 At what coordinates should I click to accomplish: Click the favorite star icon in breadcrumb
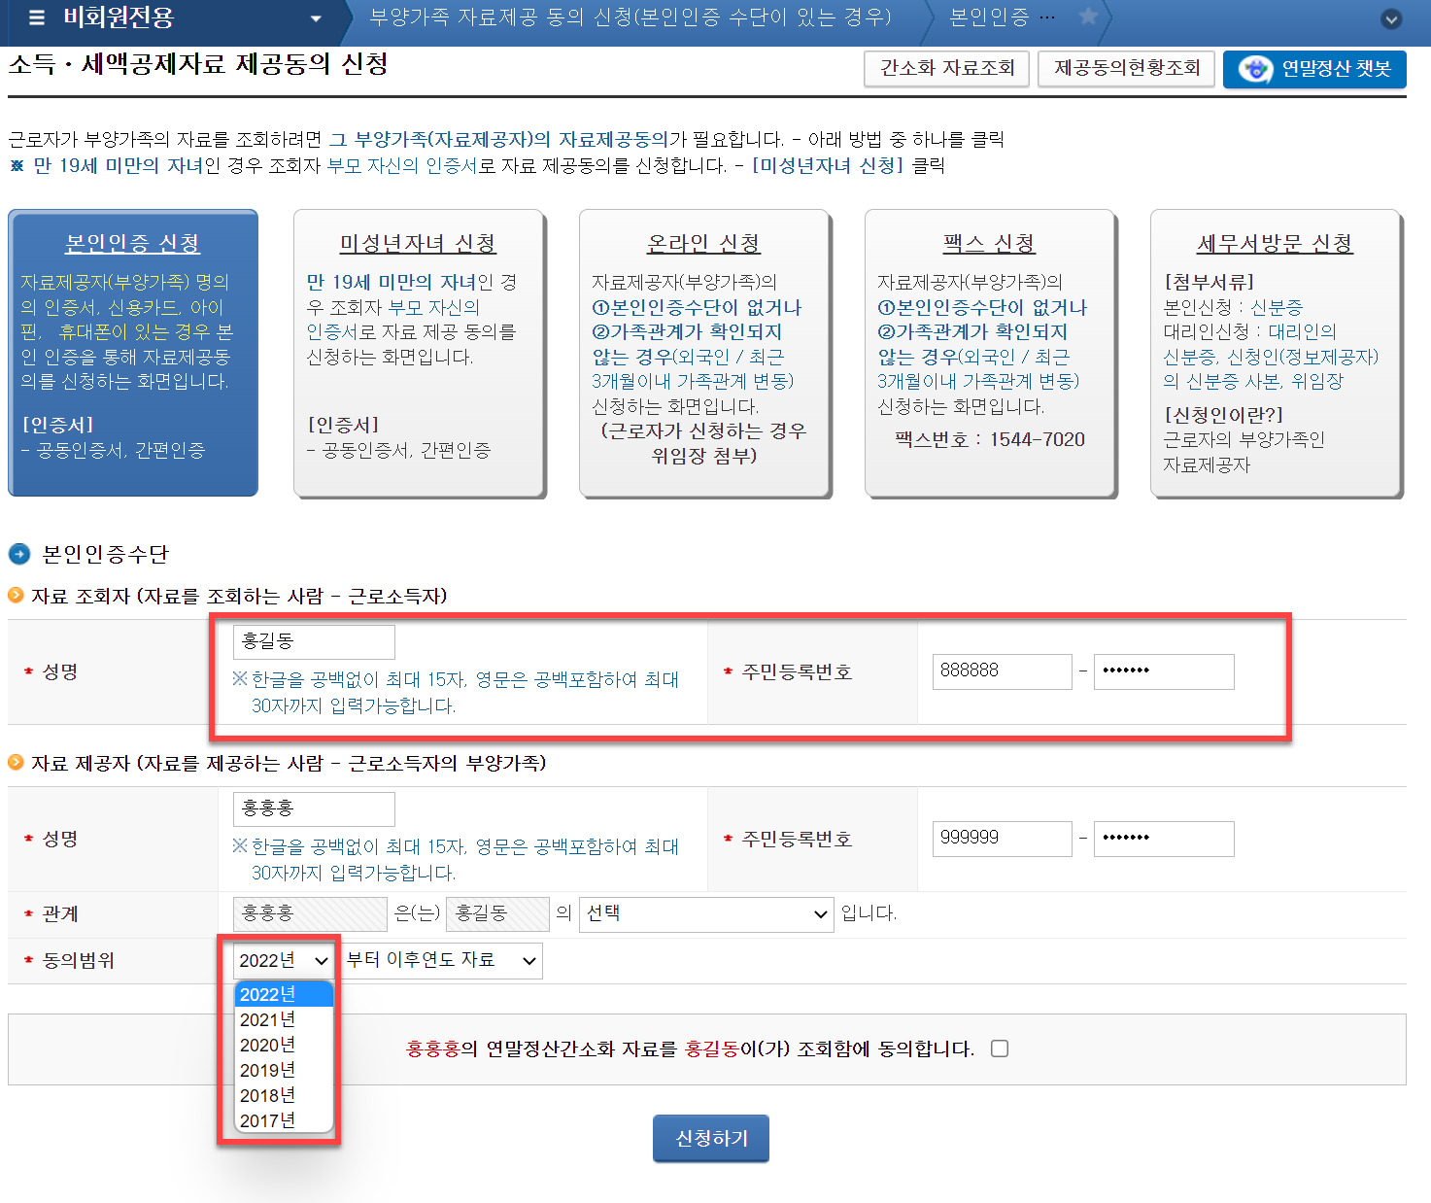pyautogui.click(x=1088, y=17)
